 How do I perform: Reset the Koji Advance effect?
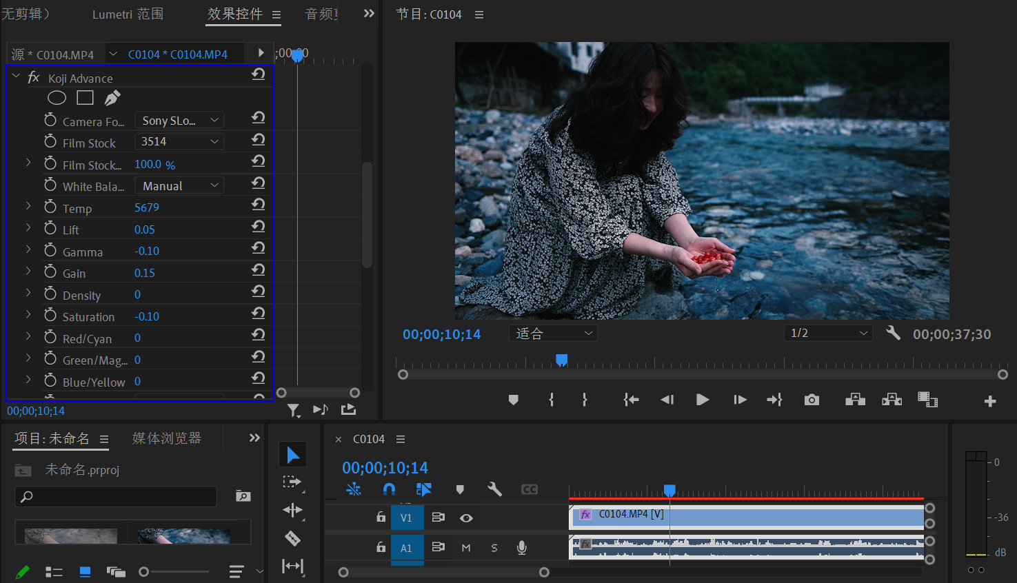coord(259,74)
